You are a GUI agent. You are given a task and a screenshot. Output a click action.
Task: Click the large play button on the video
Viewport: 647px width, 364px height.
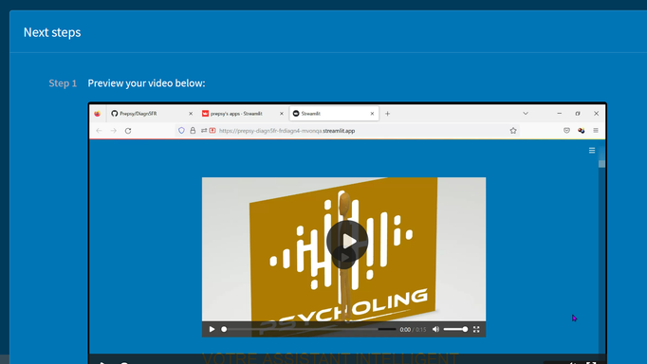pyautogui.click(x=347, y=241)
